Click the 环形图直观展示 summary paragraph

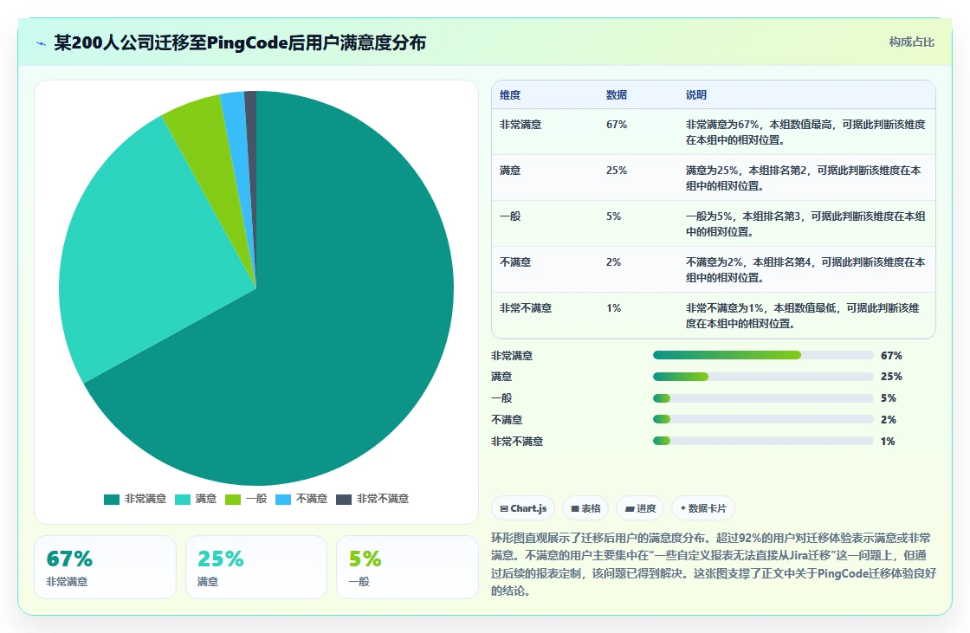pos(714,565)
